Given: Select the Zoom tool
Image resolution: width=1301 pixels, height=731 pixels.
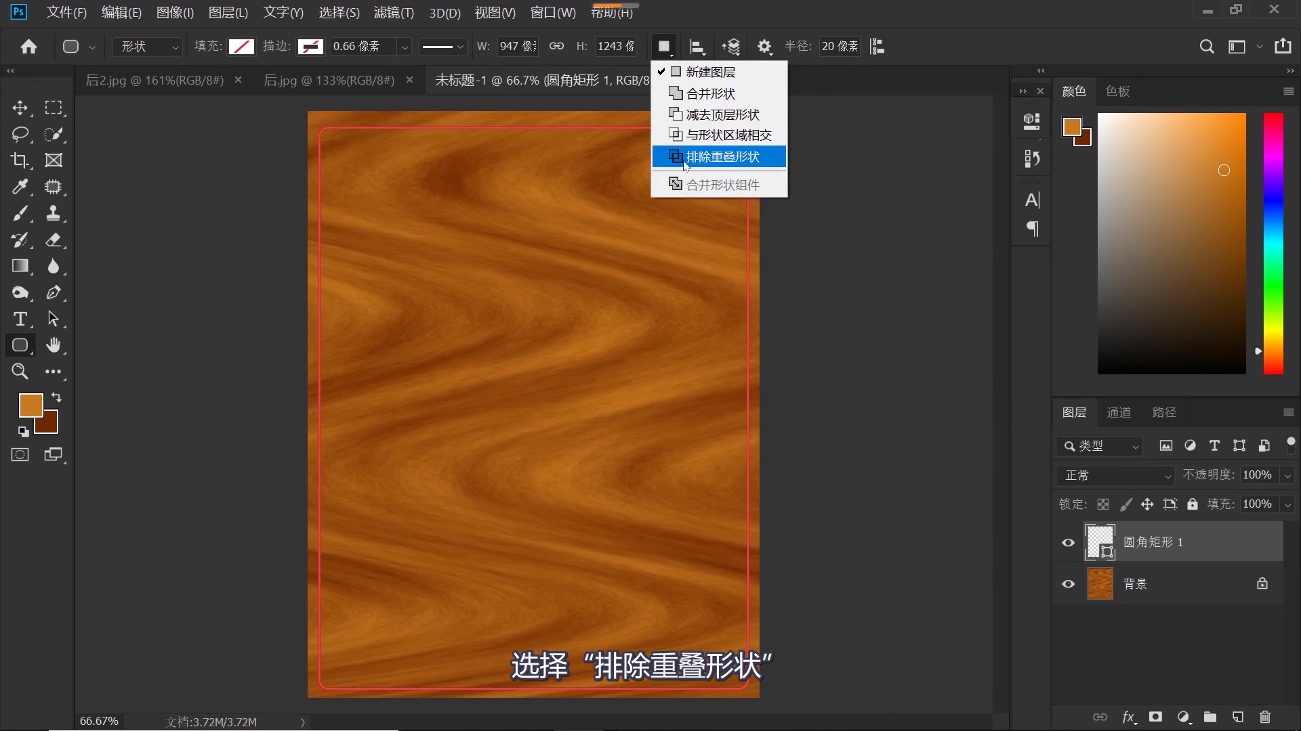Looking at the screenshot, I should (20, 372).
